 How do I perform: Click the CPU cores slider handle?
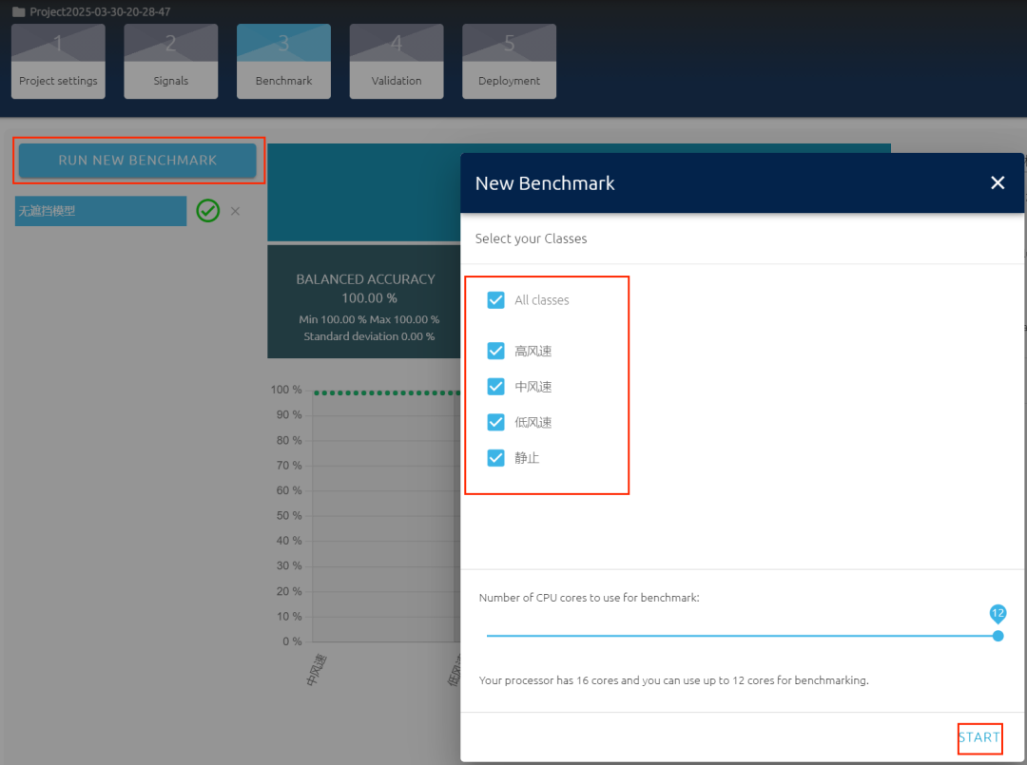point(998,636)
